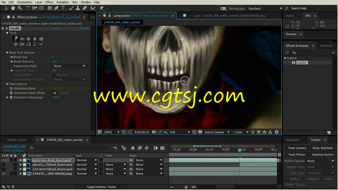This screenshot has height=190, width=338.
Task: Reset the Liquify effect
Action: click(56, 28)
